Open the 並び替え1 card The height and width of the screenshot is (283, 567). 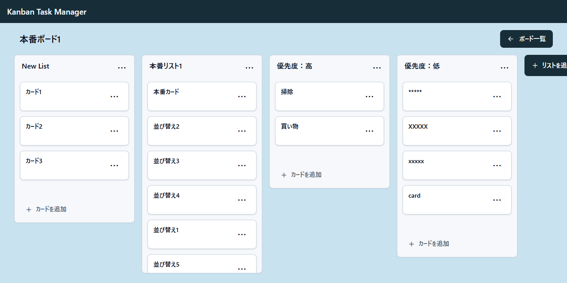pyautogui.click(x=202, y=234)
